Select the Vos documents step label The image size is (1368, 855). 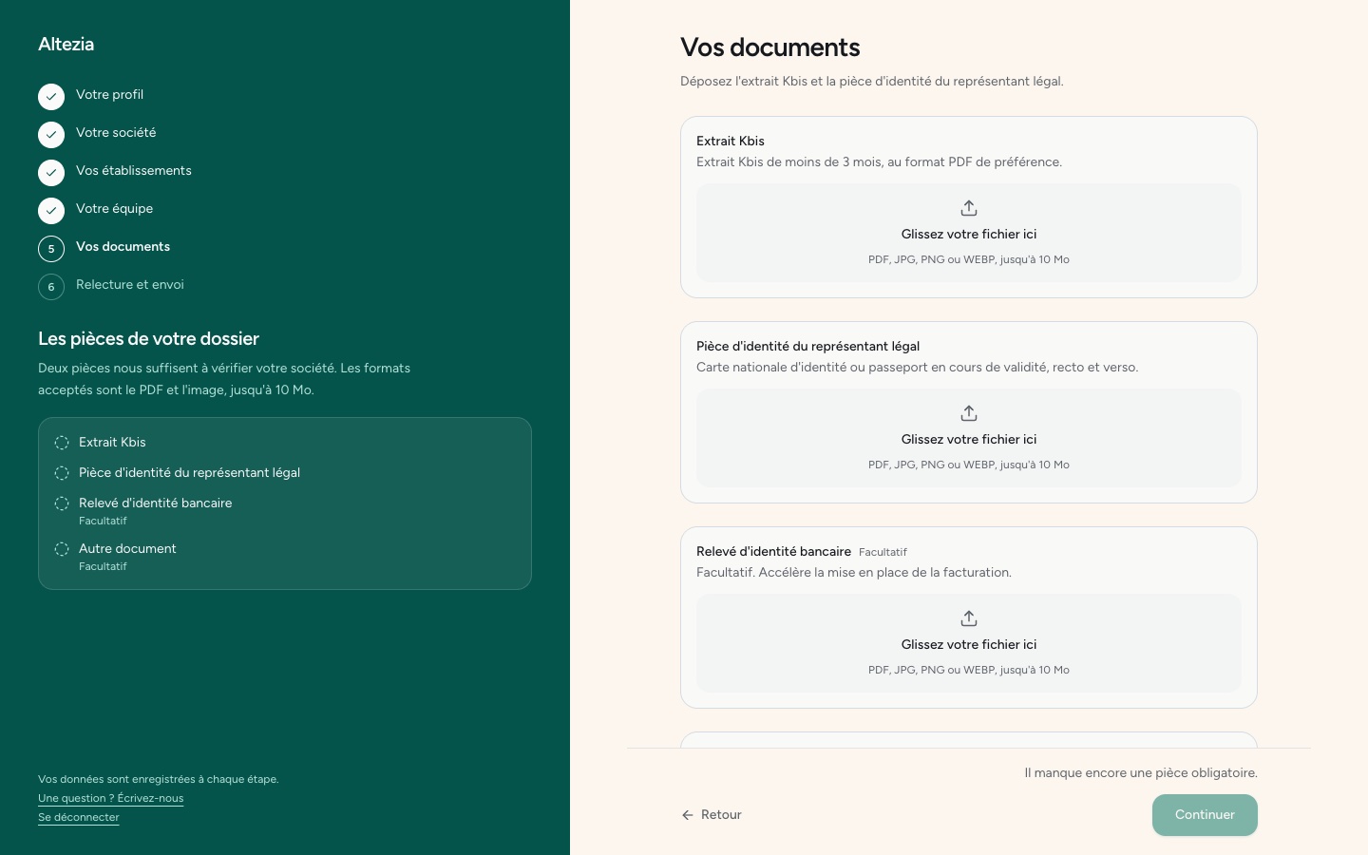click(123, 247)
